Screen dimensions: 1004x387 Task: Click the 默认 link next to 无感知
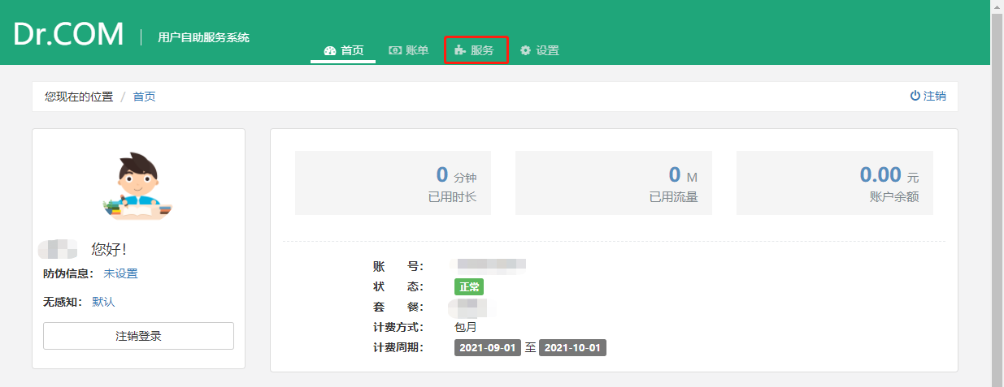(103, 302)
